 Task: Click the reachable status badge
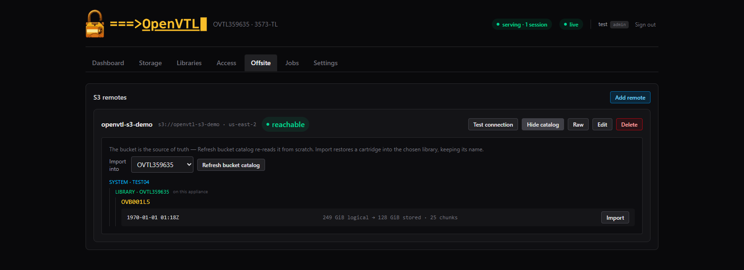pyautogui.click(x=286, y=124)
